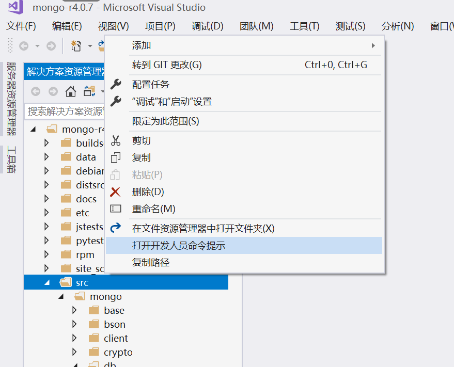Select the pytests folder row
The image size is (454, 367).
click(64, 241)
